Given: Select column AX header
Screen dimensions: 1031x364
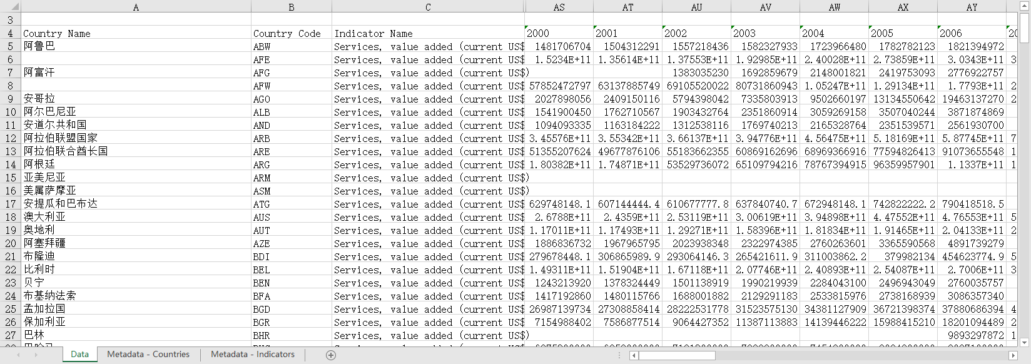Looking at the screenshot, I should click(x=903, y=7).
